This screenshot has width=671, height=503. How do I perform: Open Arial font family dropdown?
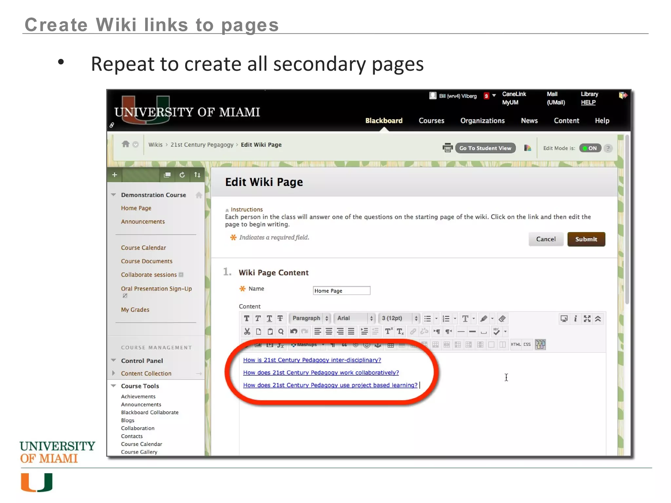pyautogui.click(x=354, y=318)
